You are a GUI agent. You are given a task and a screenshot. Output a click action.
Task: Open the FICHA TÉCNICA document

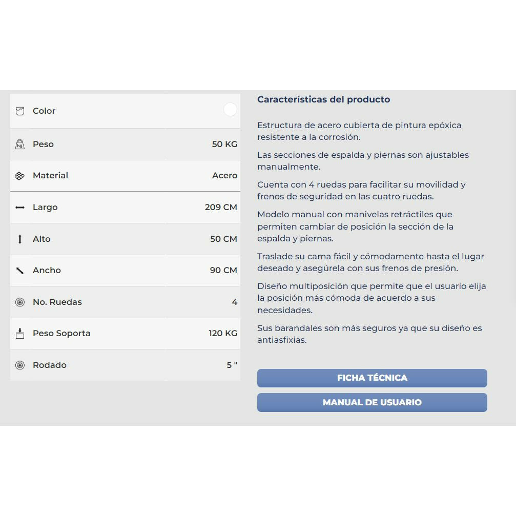[372, 378]
